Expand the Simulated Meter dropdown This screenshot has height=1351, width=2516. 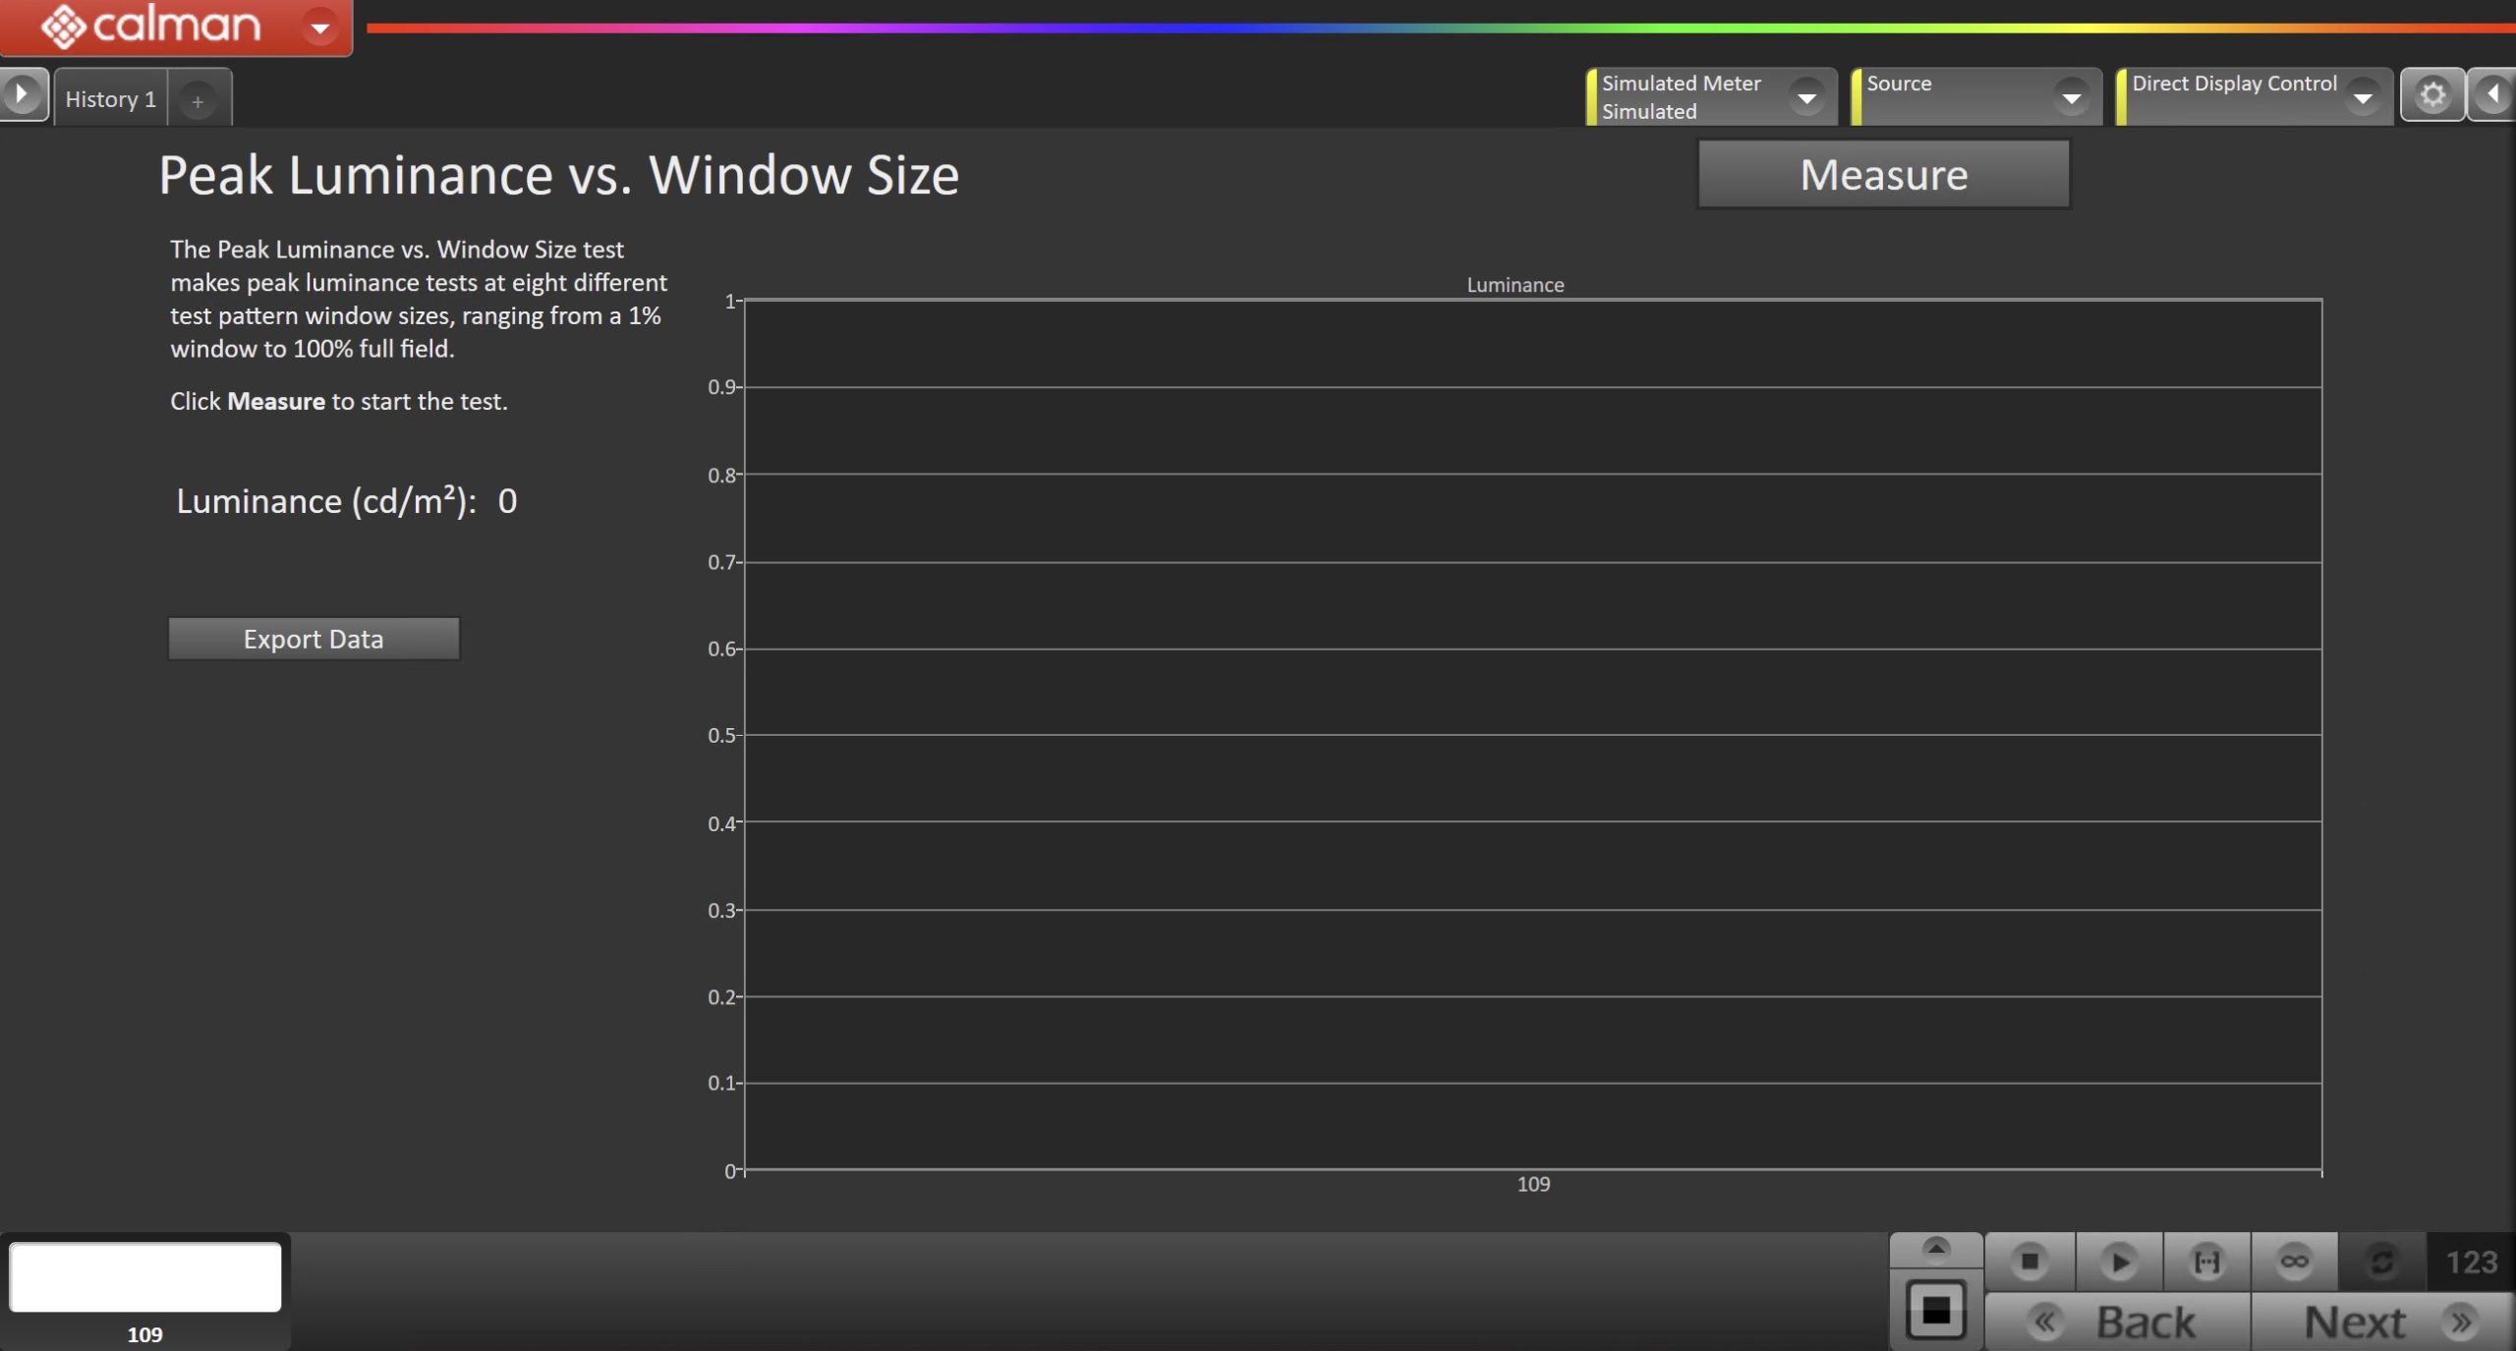(x=1806, y=97)
